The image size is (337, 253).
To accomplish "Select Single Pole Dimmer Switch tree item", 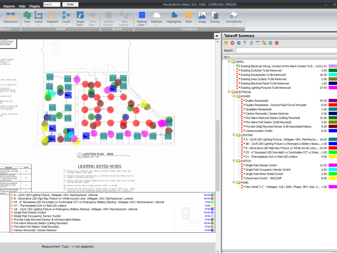I will (261, 165).
